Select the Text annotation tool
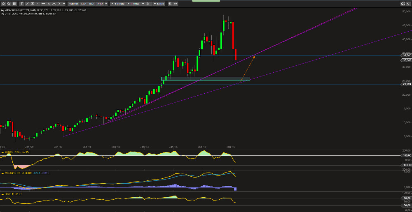Viewport: 412px width, 212px height. click(22, 4)
